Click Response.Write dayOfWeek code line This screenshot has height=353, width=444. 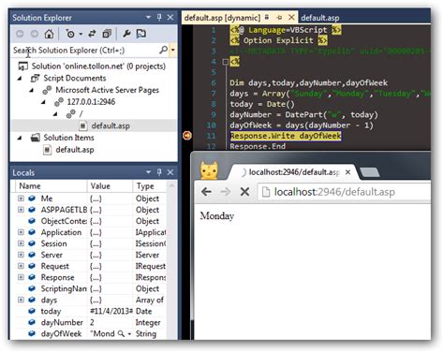pyautogui.click(x=286, y=136)
